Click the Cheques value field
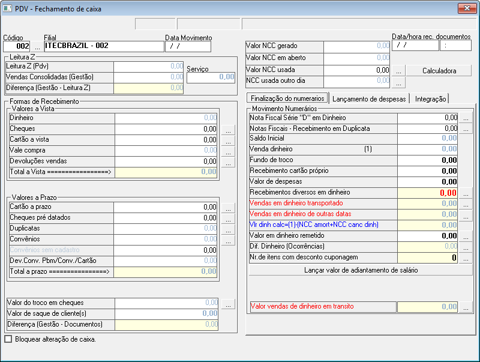480x362 pixels. [x=166, y=129]
